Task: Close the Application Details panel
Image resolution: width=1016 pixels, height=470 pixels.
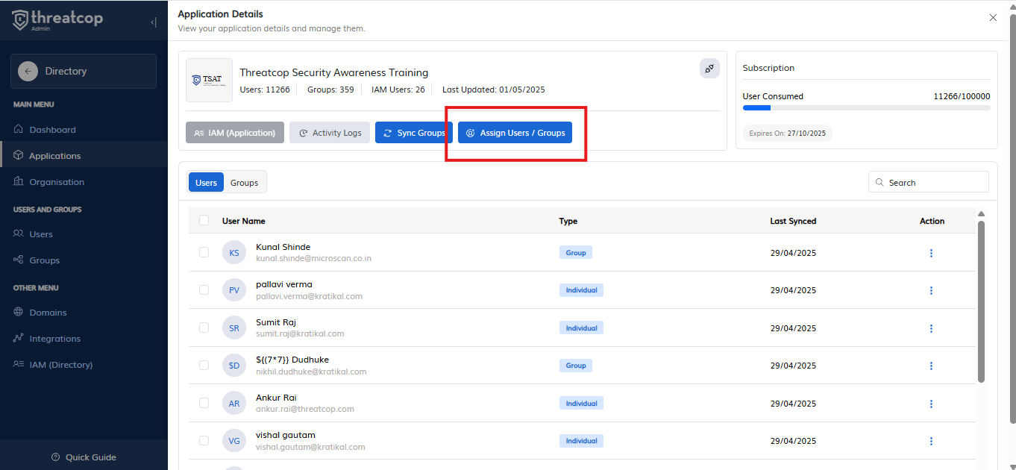Action: [x=993, y=18]
